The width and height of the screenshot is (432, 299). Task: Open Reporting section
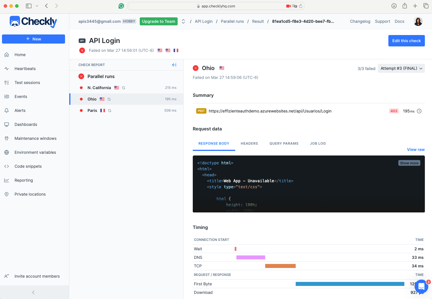point(24,180)
